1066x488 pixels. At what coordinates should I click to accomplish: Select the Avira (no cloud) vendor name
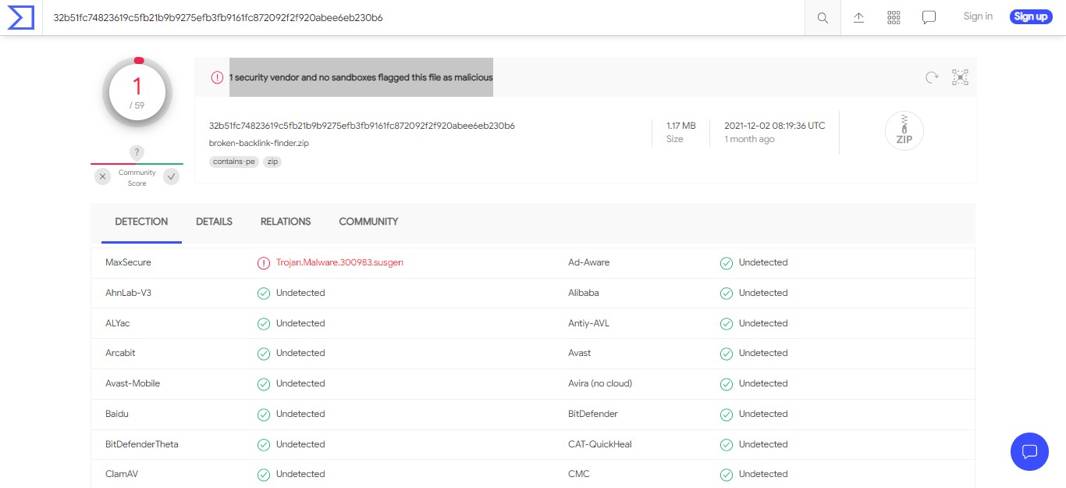click(600, 383)
